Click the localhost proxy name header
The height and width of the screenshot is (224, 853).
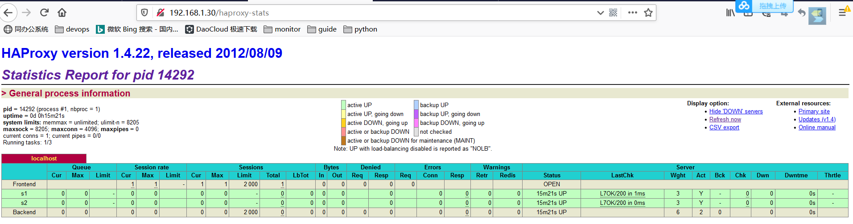(44, 159)
